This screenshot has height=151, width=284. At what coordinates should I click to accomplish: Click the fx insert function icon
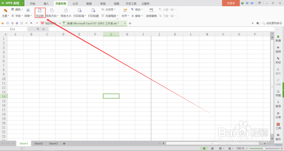point(43,29)
